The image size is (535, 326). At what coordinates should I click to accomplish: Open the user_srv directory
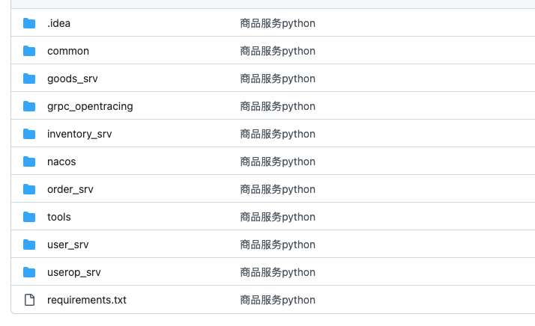coord(68,244)
